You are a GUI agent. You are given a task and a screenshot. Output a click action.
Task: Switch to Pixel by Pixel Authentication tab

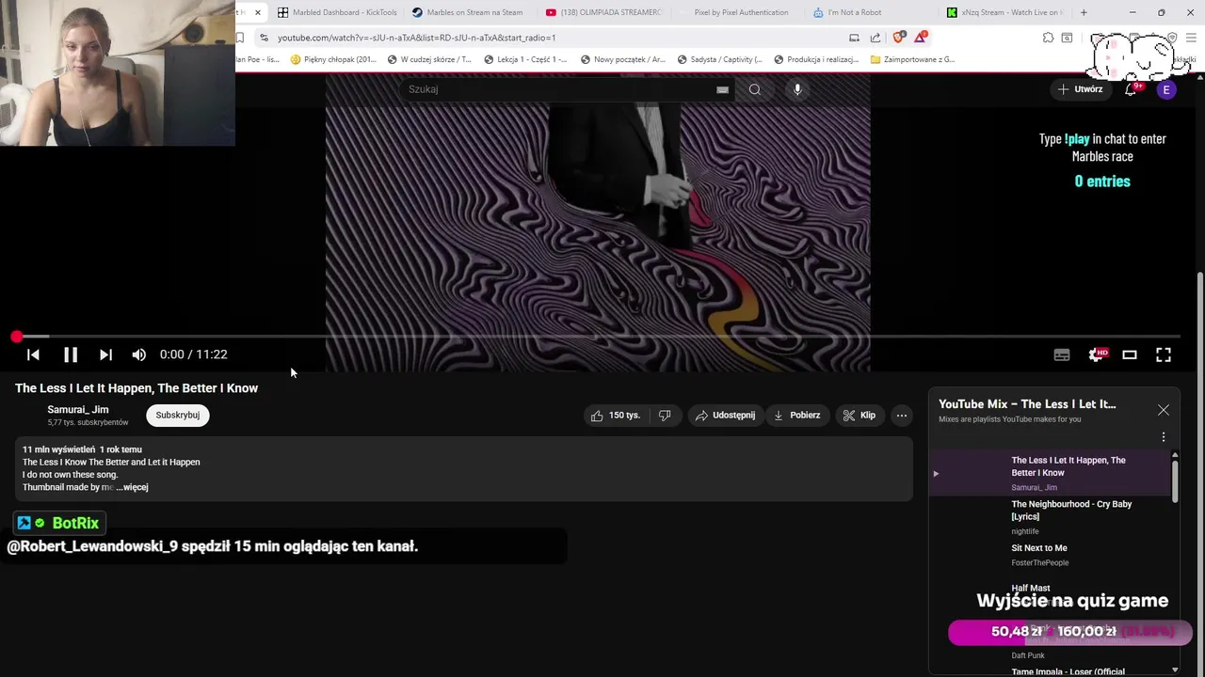[x=740, y=12]
